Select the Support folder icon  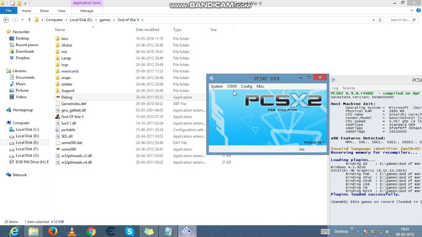click(x=58, y=91)
